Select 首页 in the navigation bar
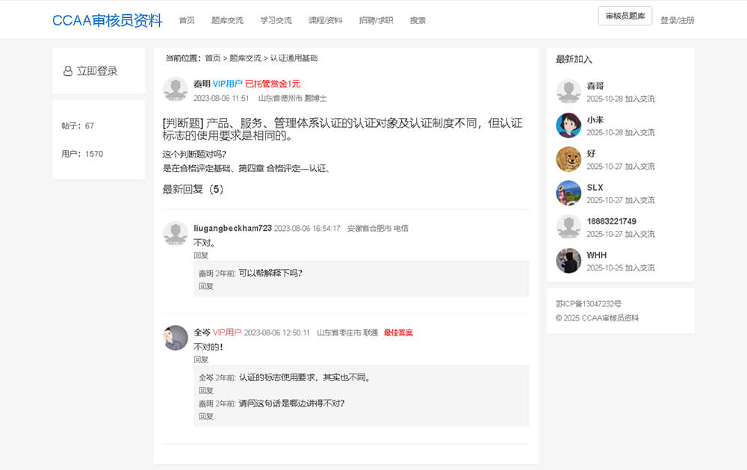 click(x=185, y=20)
